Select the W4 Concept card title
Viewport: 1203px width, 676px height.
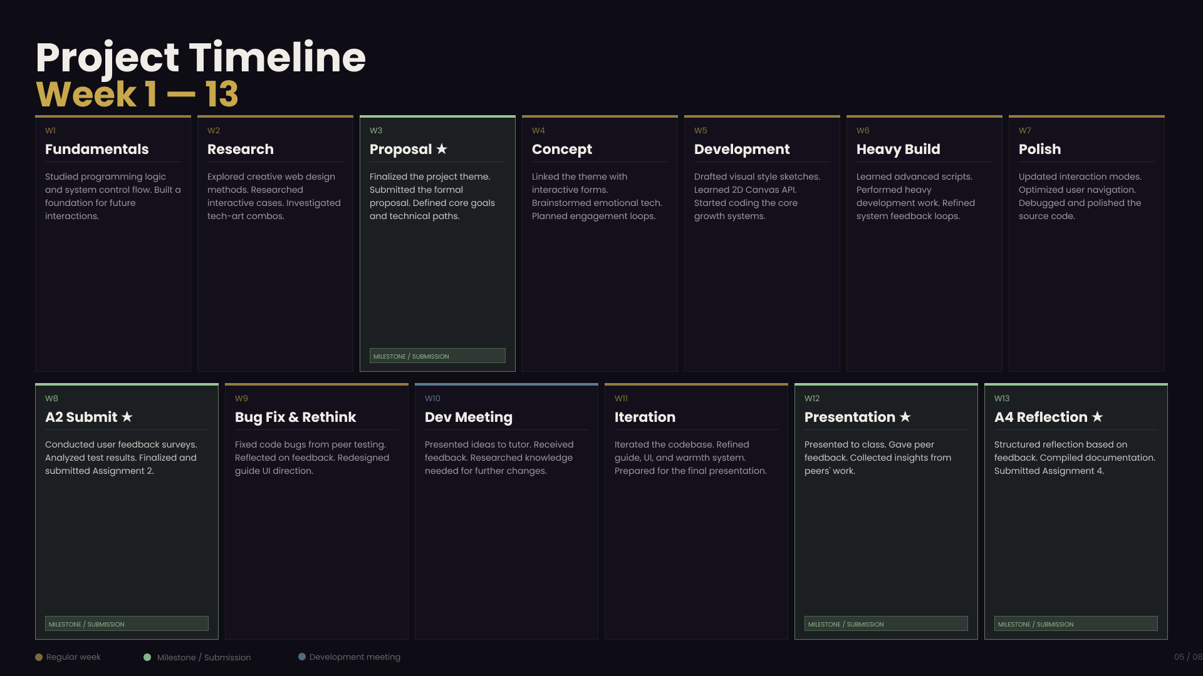(562, 150)
